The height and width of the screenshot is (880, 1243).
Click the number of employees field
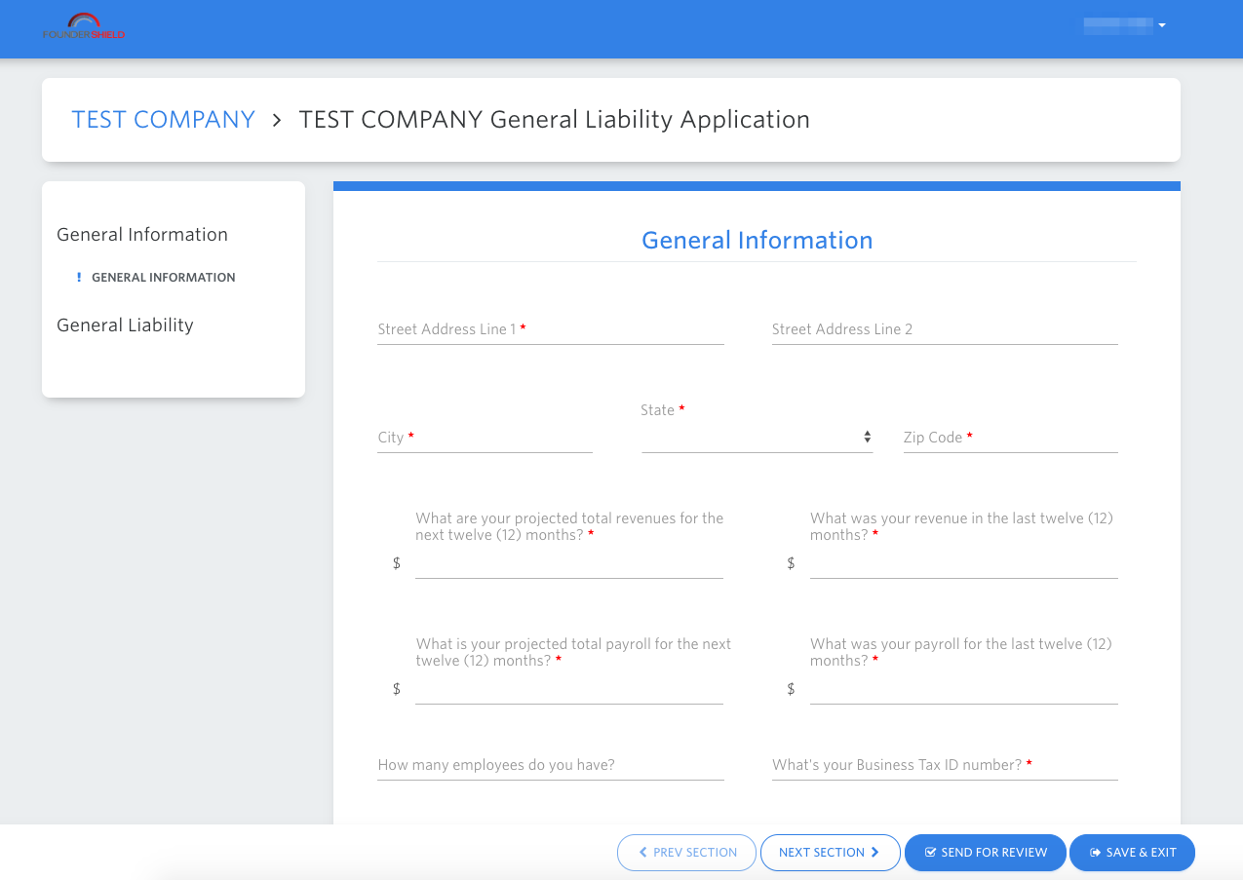[550, 766]
